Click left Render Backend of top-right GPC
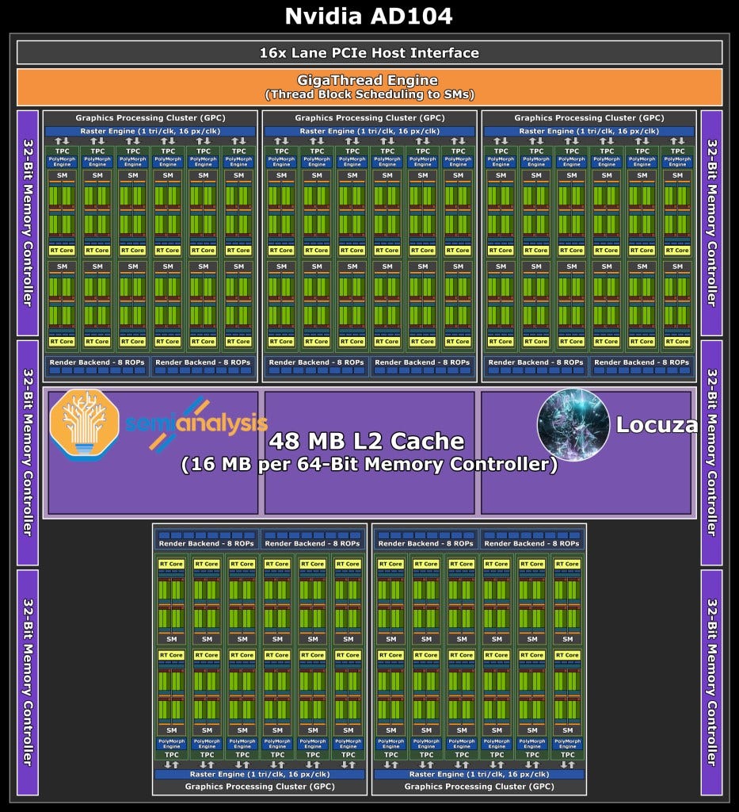Image resolution: width=739 pixels, height=812 pixels. (535, 366)
